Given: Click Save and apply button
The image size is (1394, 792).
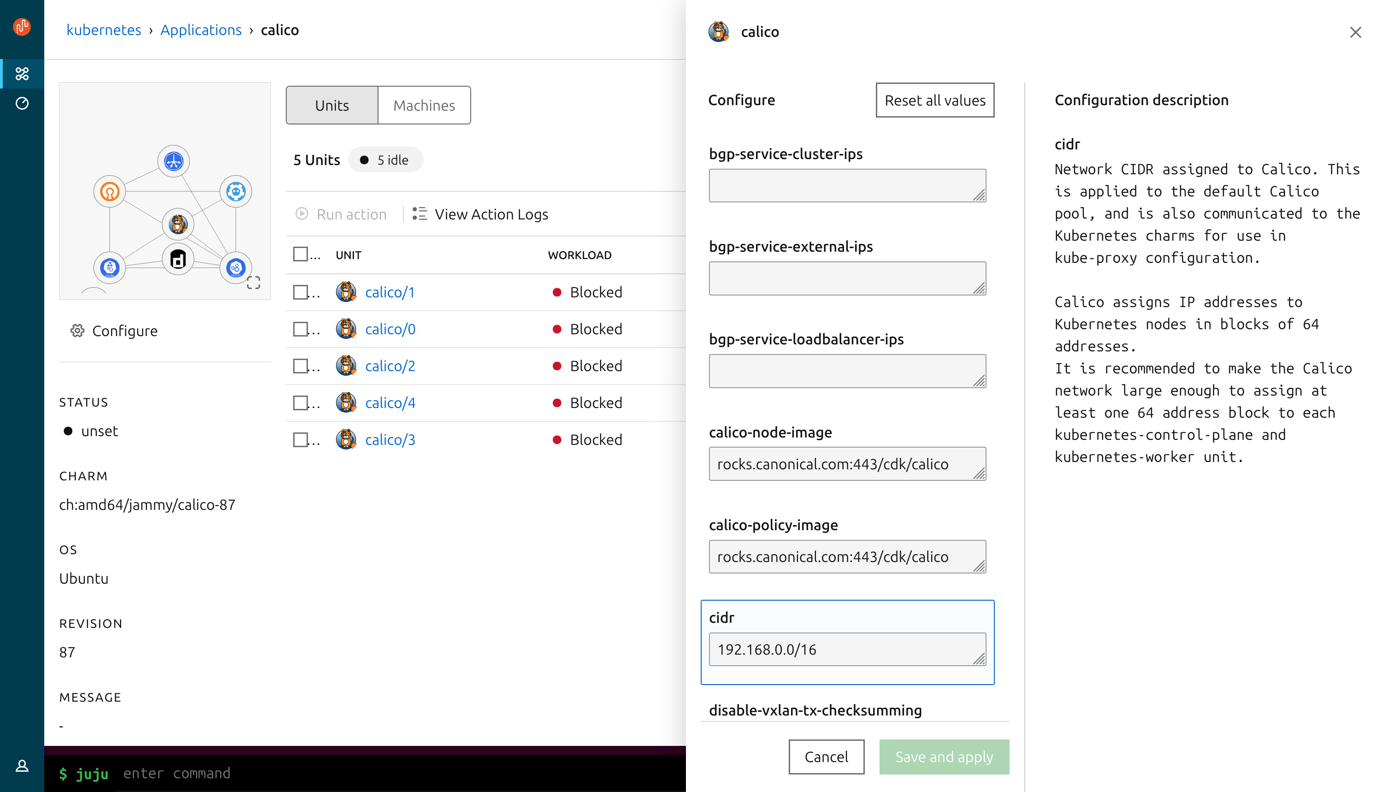Looking at the screenshot, I should point(944,757).
